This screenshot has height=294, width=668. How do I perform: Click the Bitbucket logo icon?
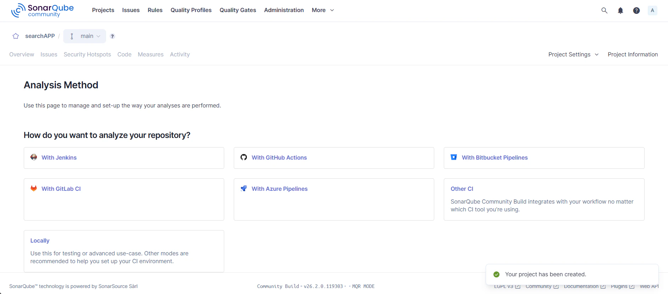coord(454,157)
